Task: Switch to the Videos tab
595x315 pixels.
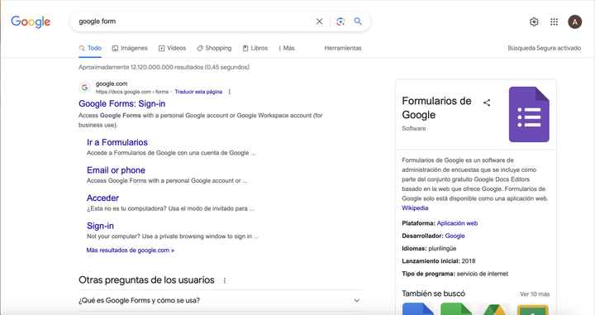Action: point(172,48)
